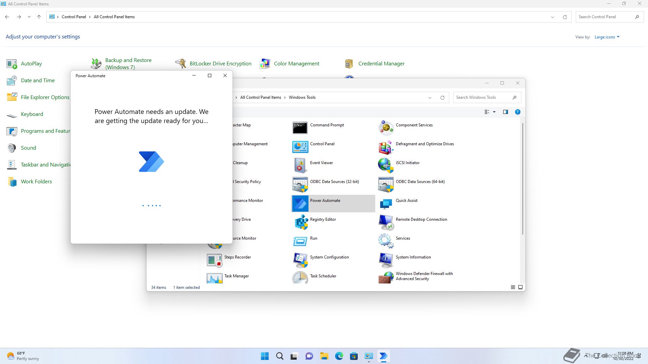Click the Search Windows Tools field
Screen dimensions: 648x364
pyautogui.click(x=487, y=97)
